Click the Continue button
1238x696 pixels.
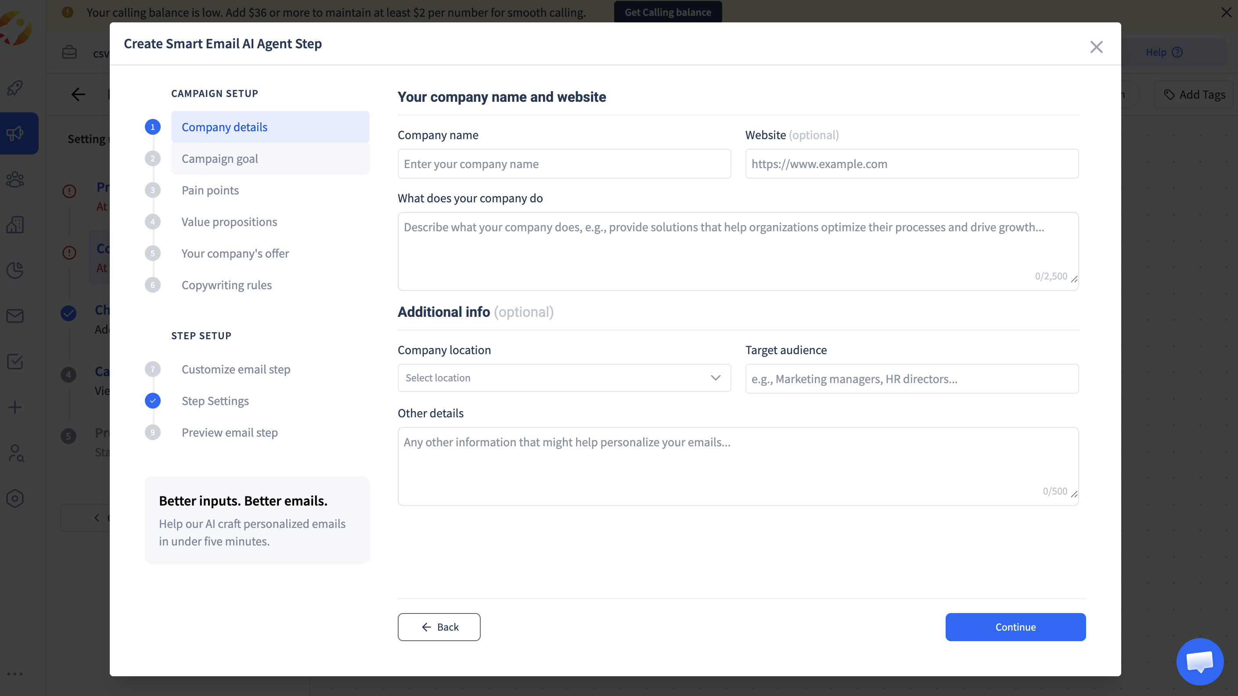coord(1015,627)
